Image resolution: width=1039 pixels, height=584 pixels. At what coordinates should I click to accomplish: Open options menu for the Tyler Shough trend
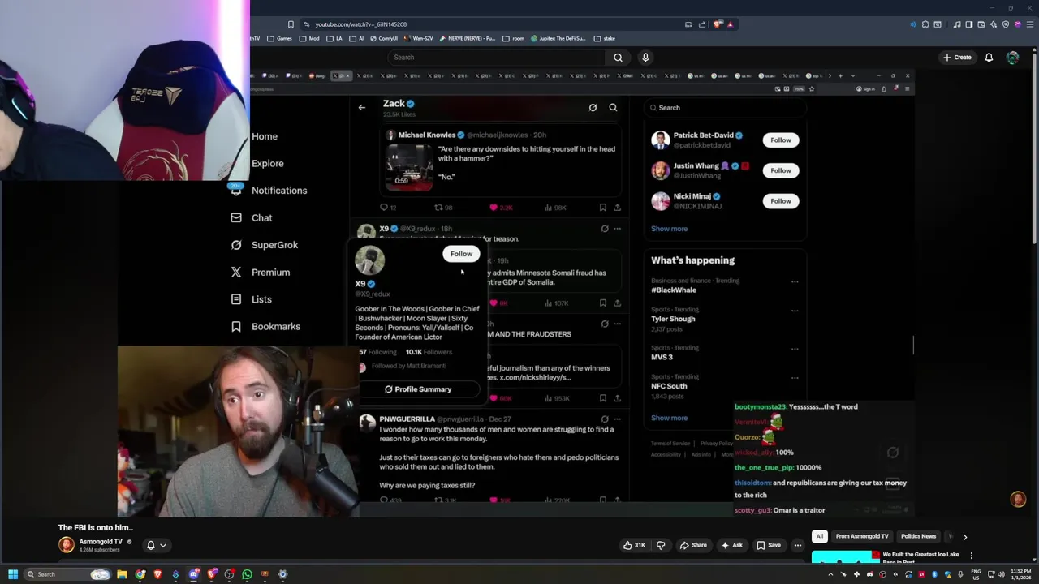795,311
